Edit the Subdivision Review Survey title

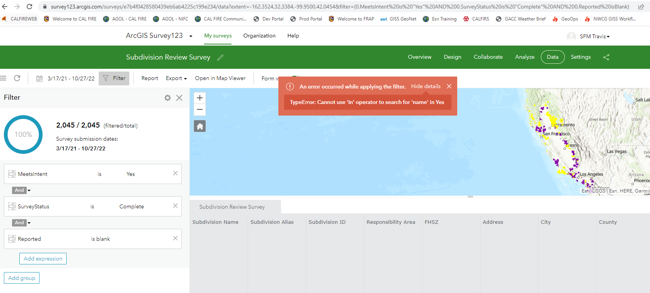click(220, 57)
